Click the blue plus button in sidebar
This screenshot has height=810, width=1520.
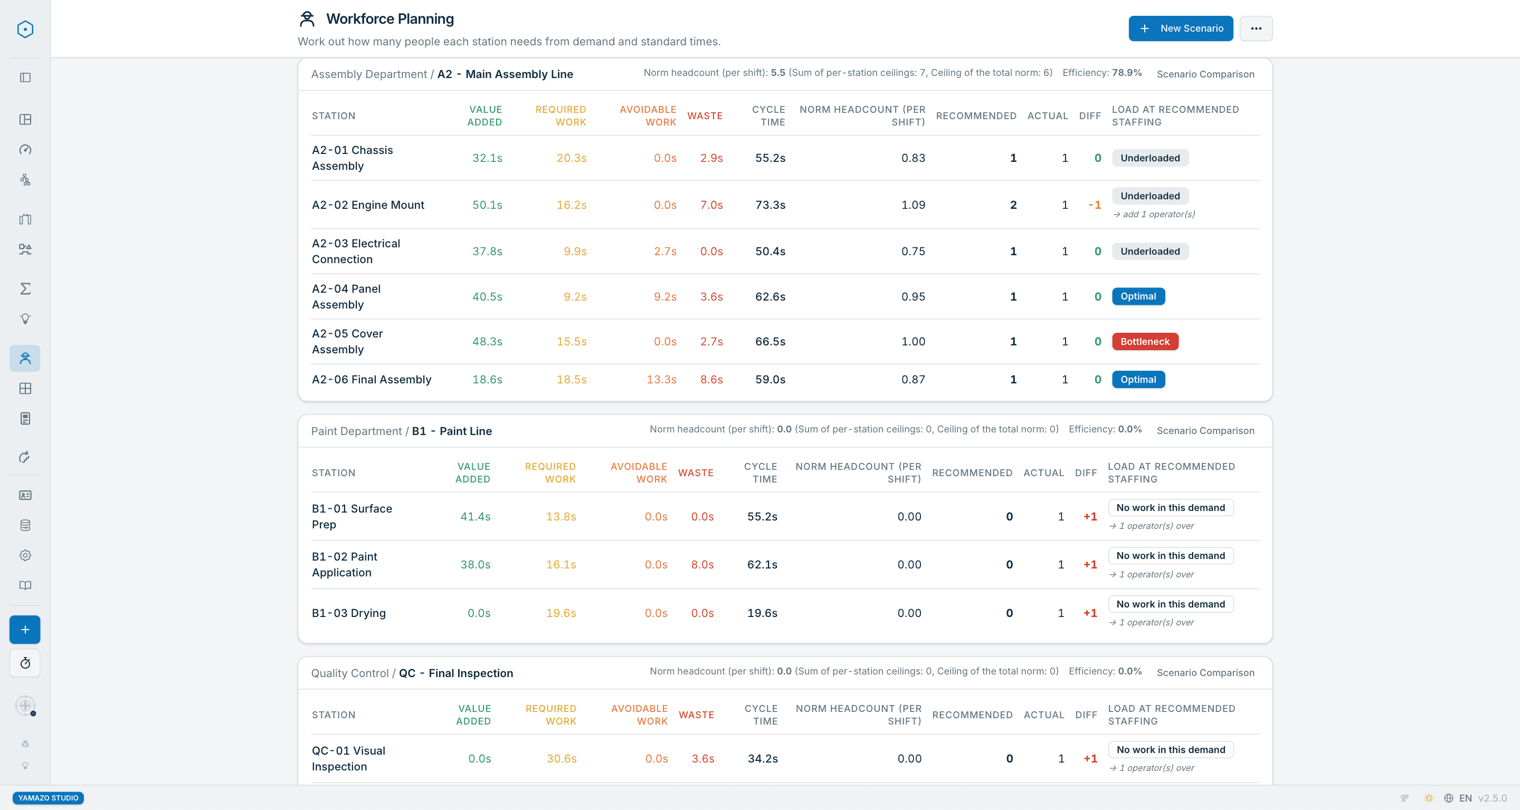[25, 629]
